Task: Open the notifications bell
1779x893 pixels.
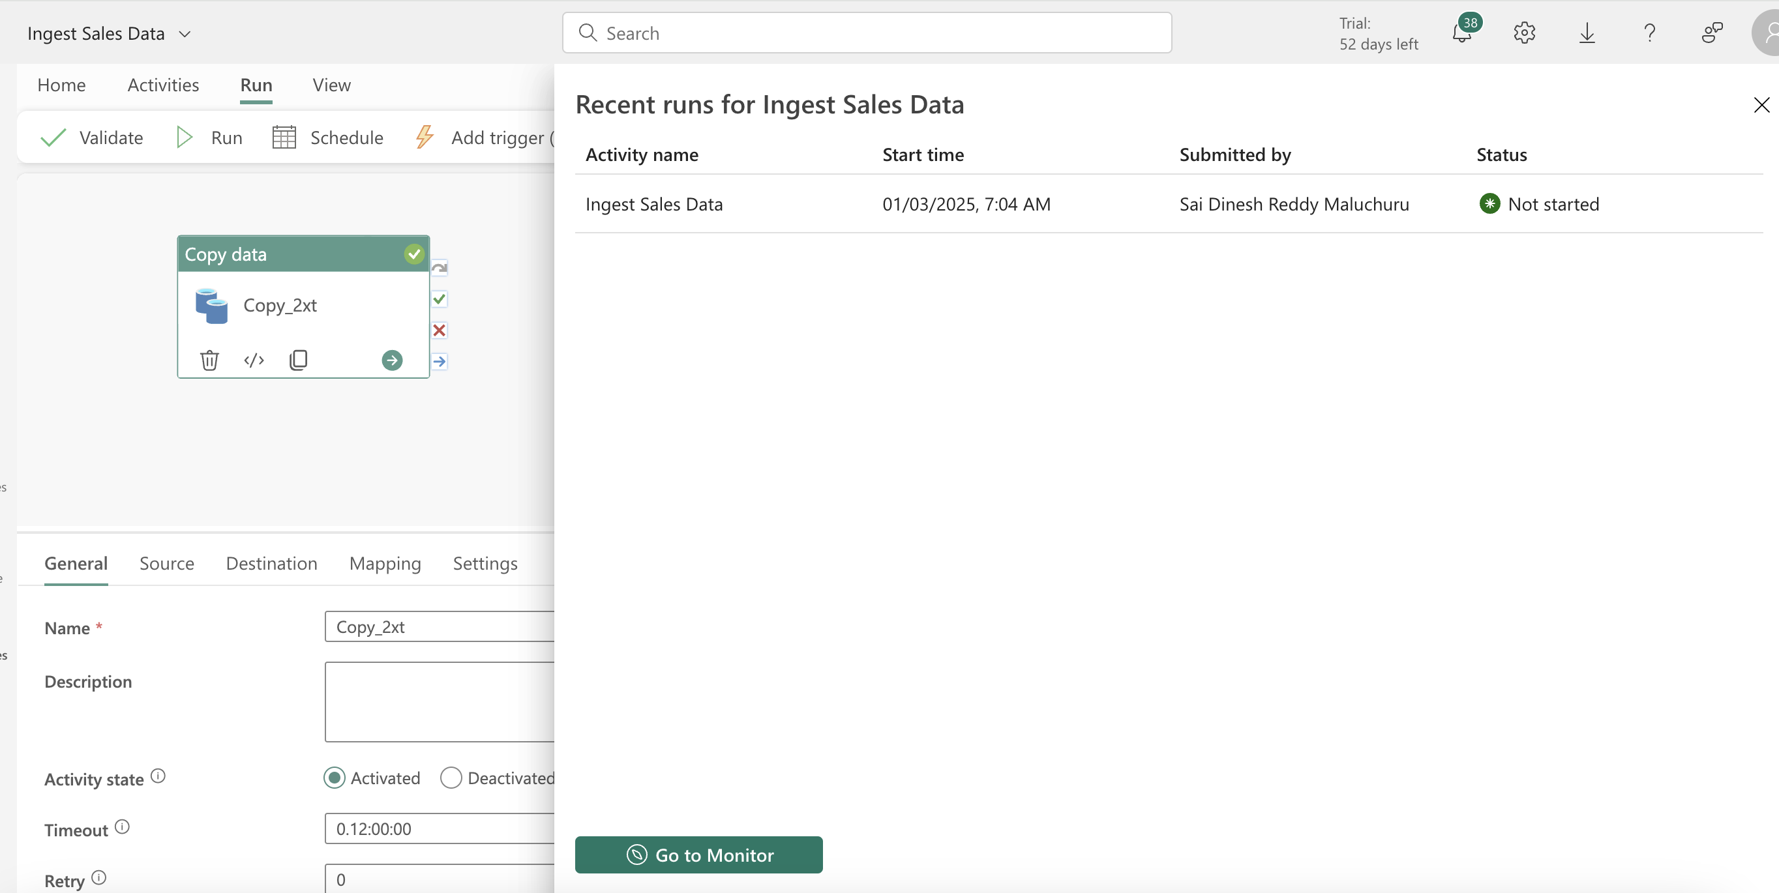Action: coord(1463,33)
